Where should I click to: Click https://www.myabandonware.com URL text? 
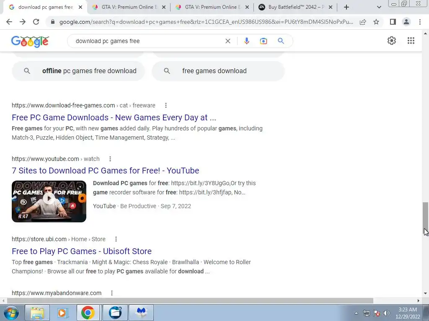click(57, 293)
